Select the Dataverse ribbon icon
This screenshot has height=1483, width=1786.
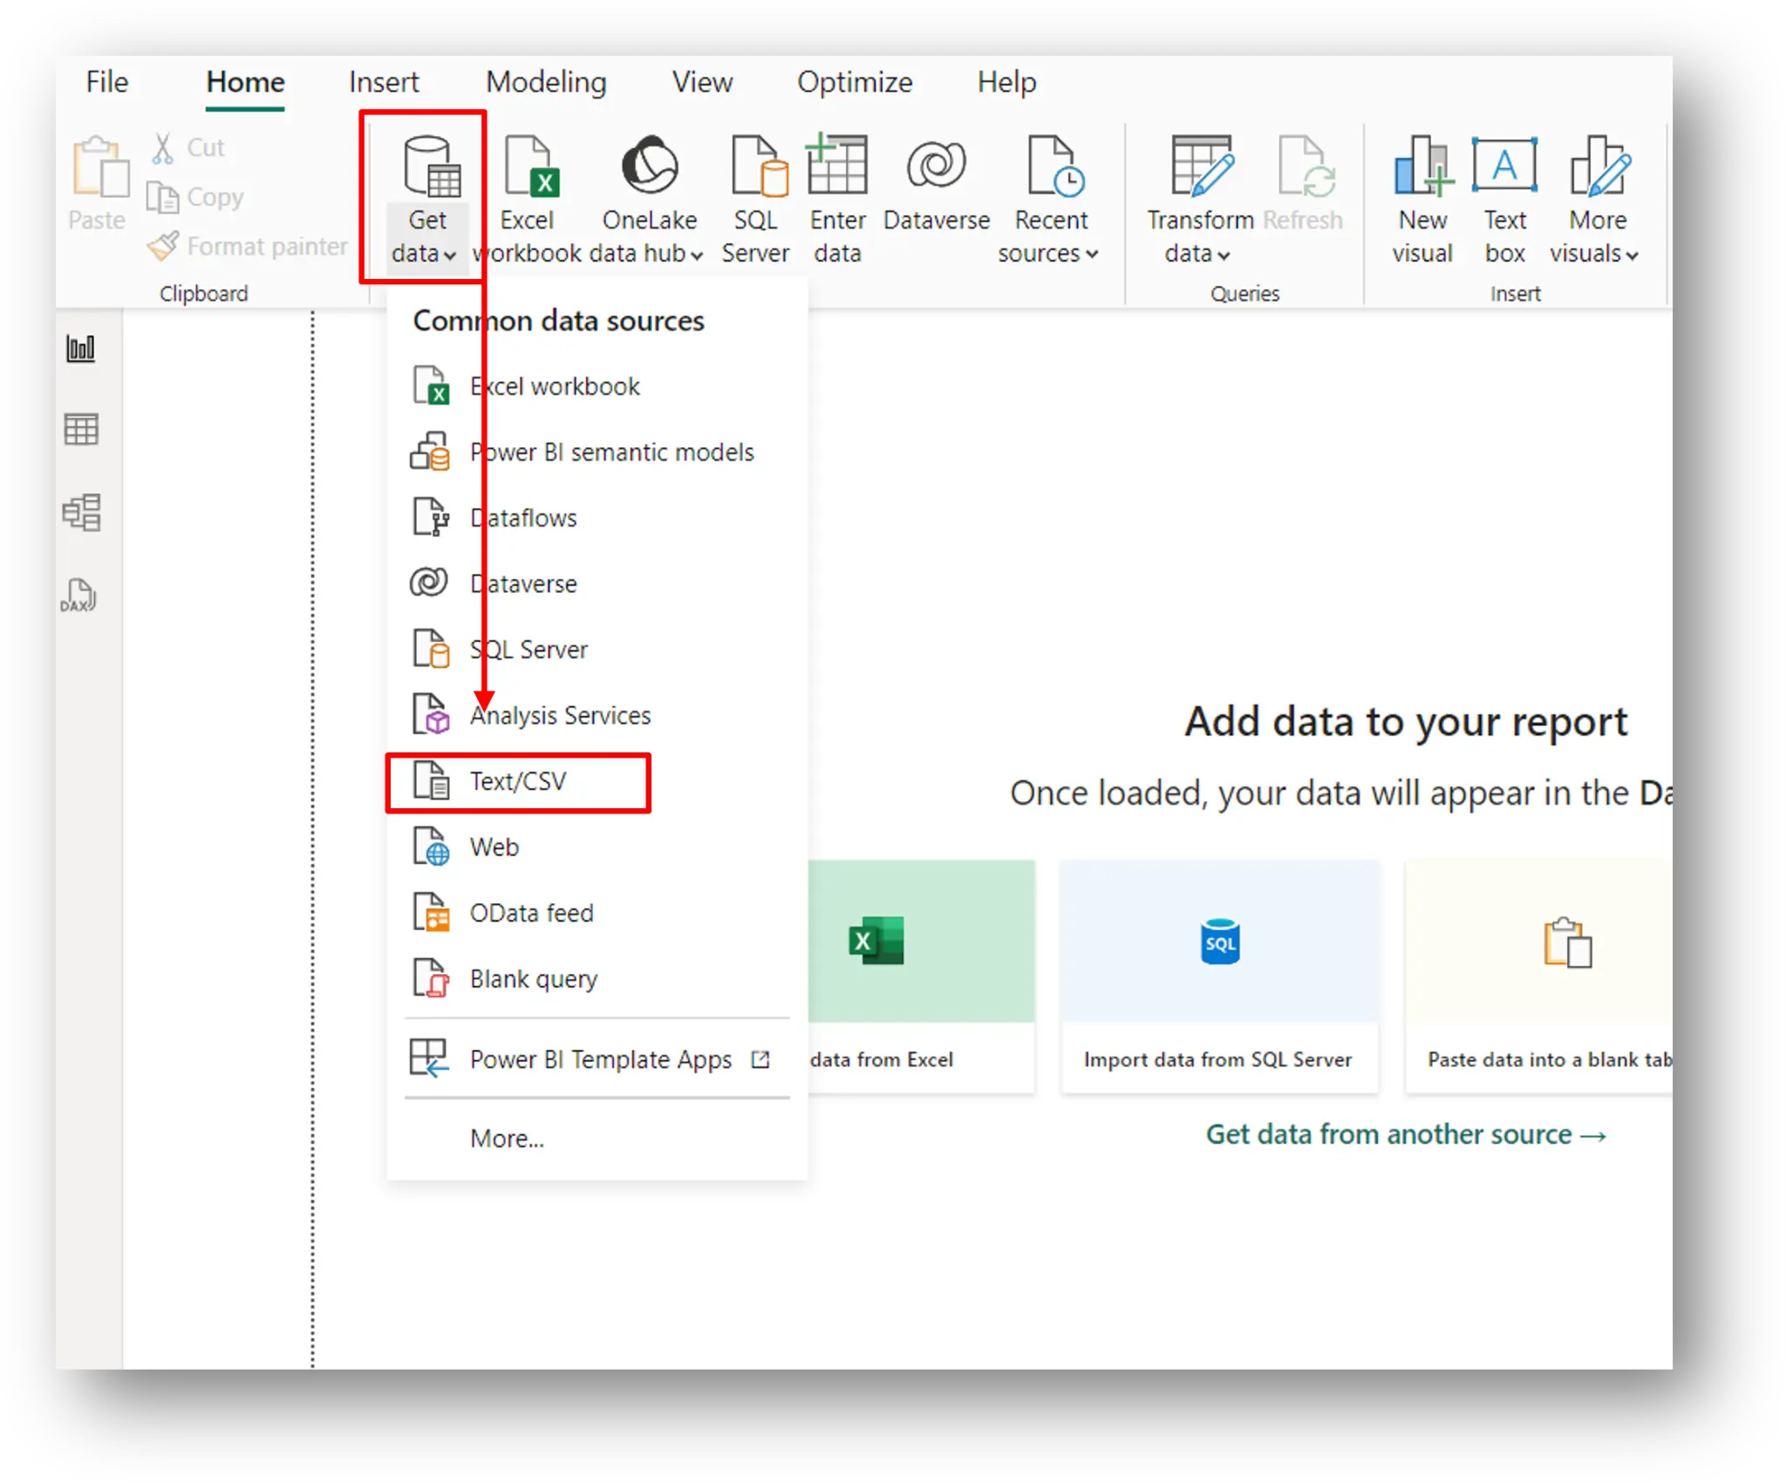pos(935,192)
